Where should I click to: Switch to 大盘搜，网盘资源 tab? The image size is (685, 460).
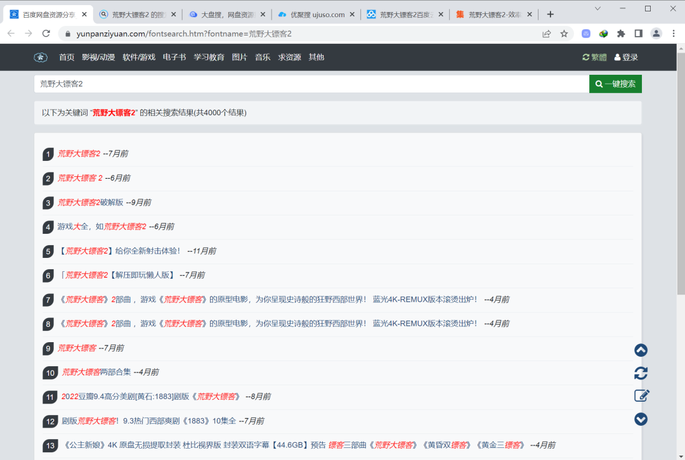(226, 15)
